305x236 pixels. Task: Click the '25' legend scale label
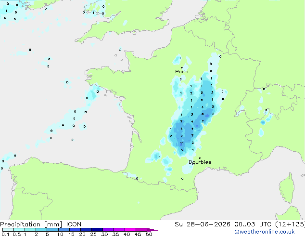(x=93, y=234)
